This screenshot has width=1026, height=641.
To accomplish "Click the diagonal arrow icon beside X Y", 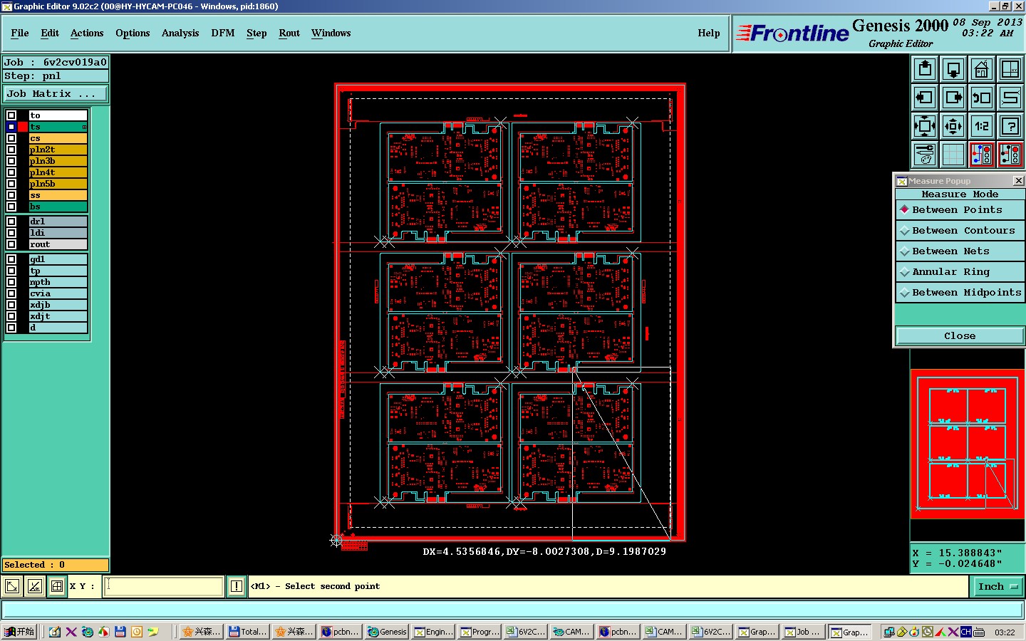I will click(12, 586).
